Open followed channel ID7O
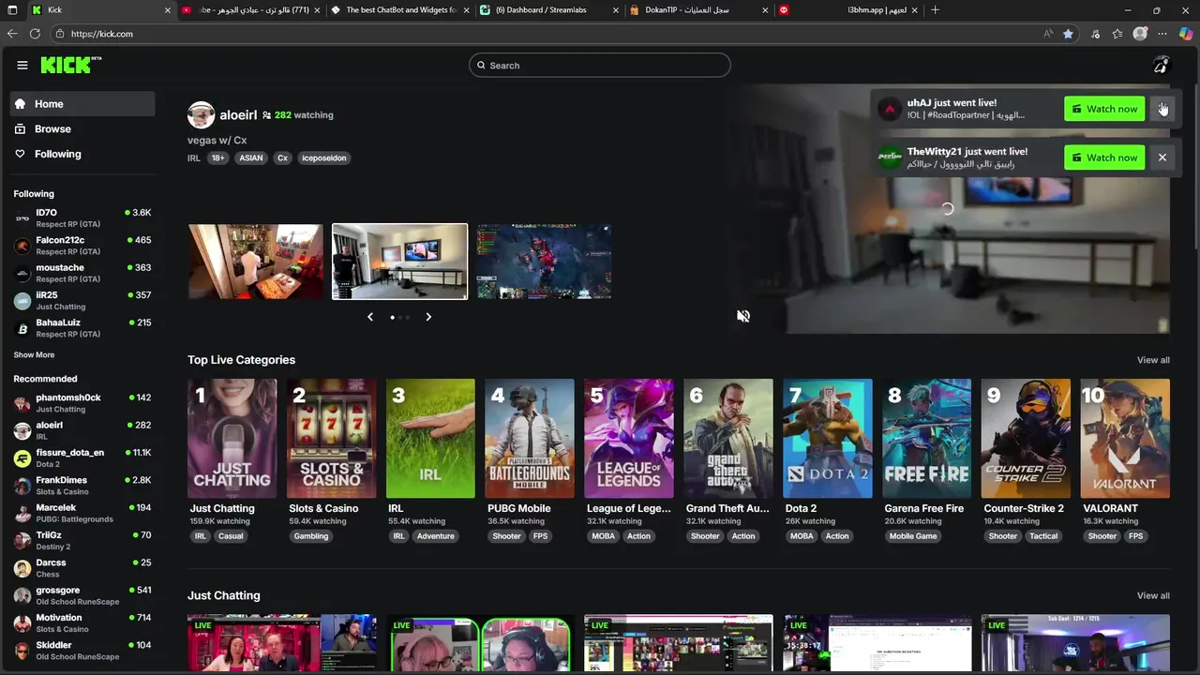The image size is (1200, 675). pos(82,217)
